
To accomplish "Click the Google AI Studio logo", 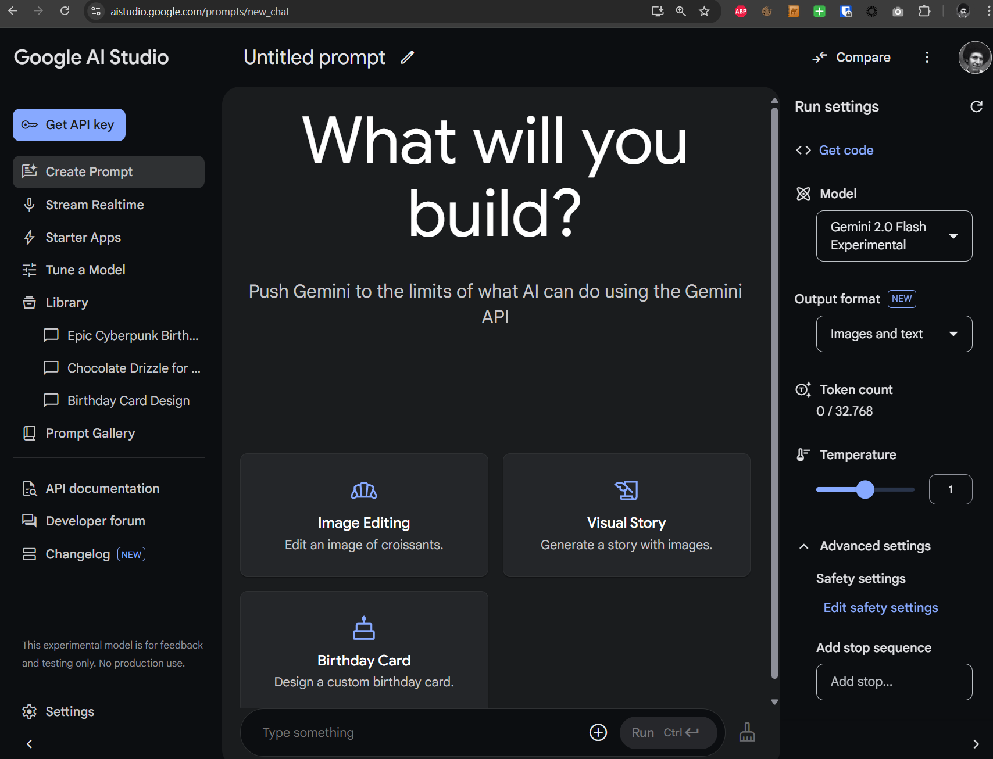I will [x=91, y=57].
